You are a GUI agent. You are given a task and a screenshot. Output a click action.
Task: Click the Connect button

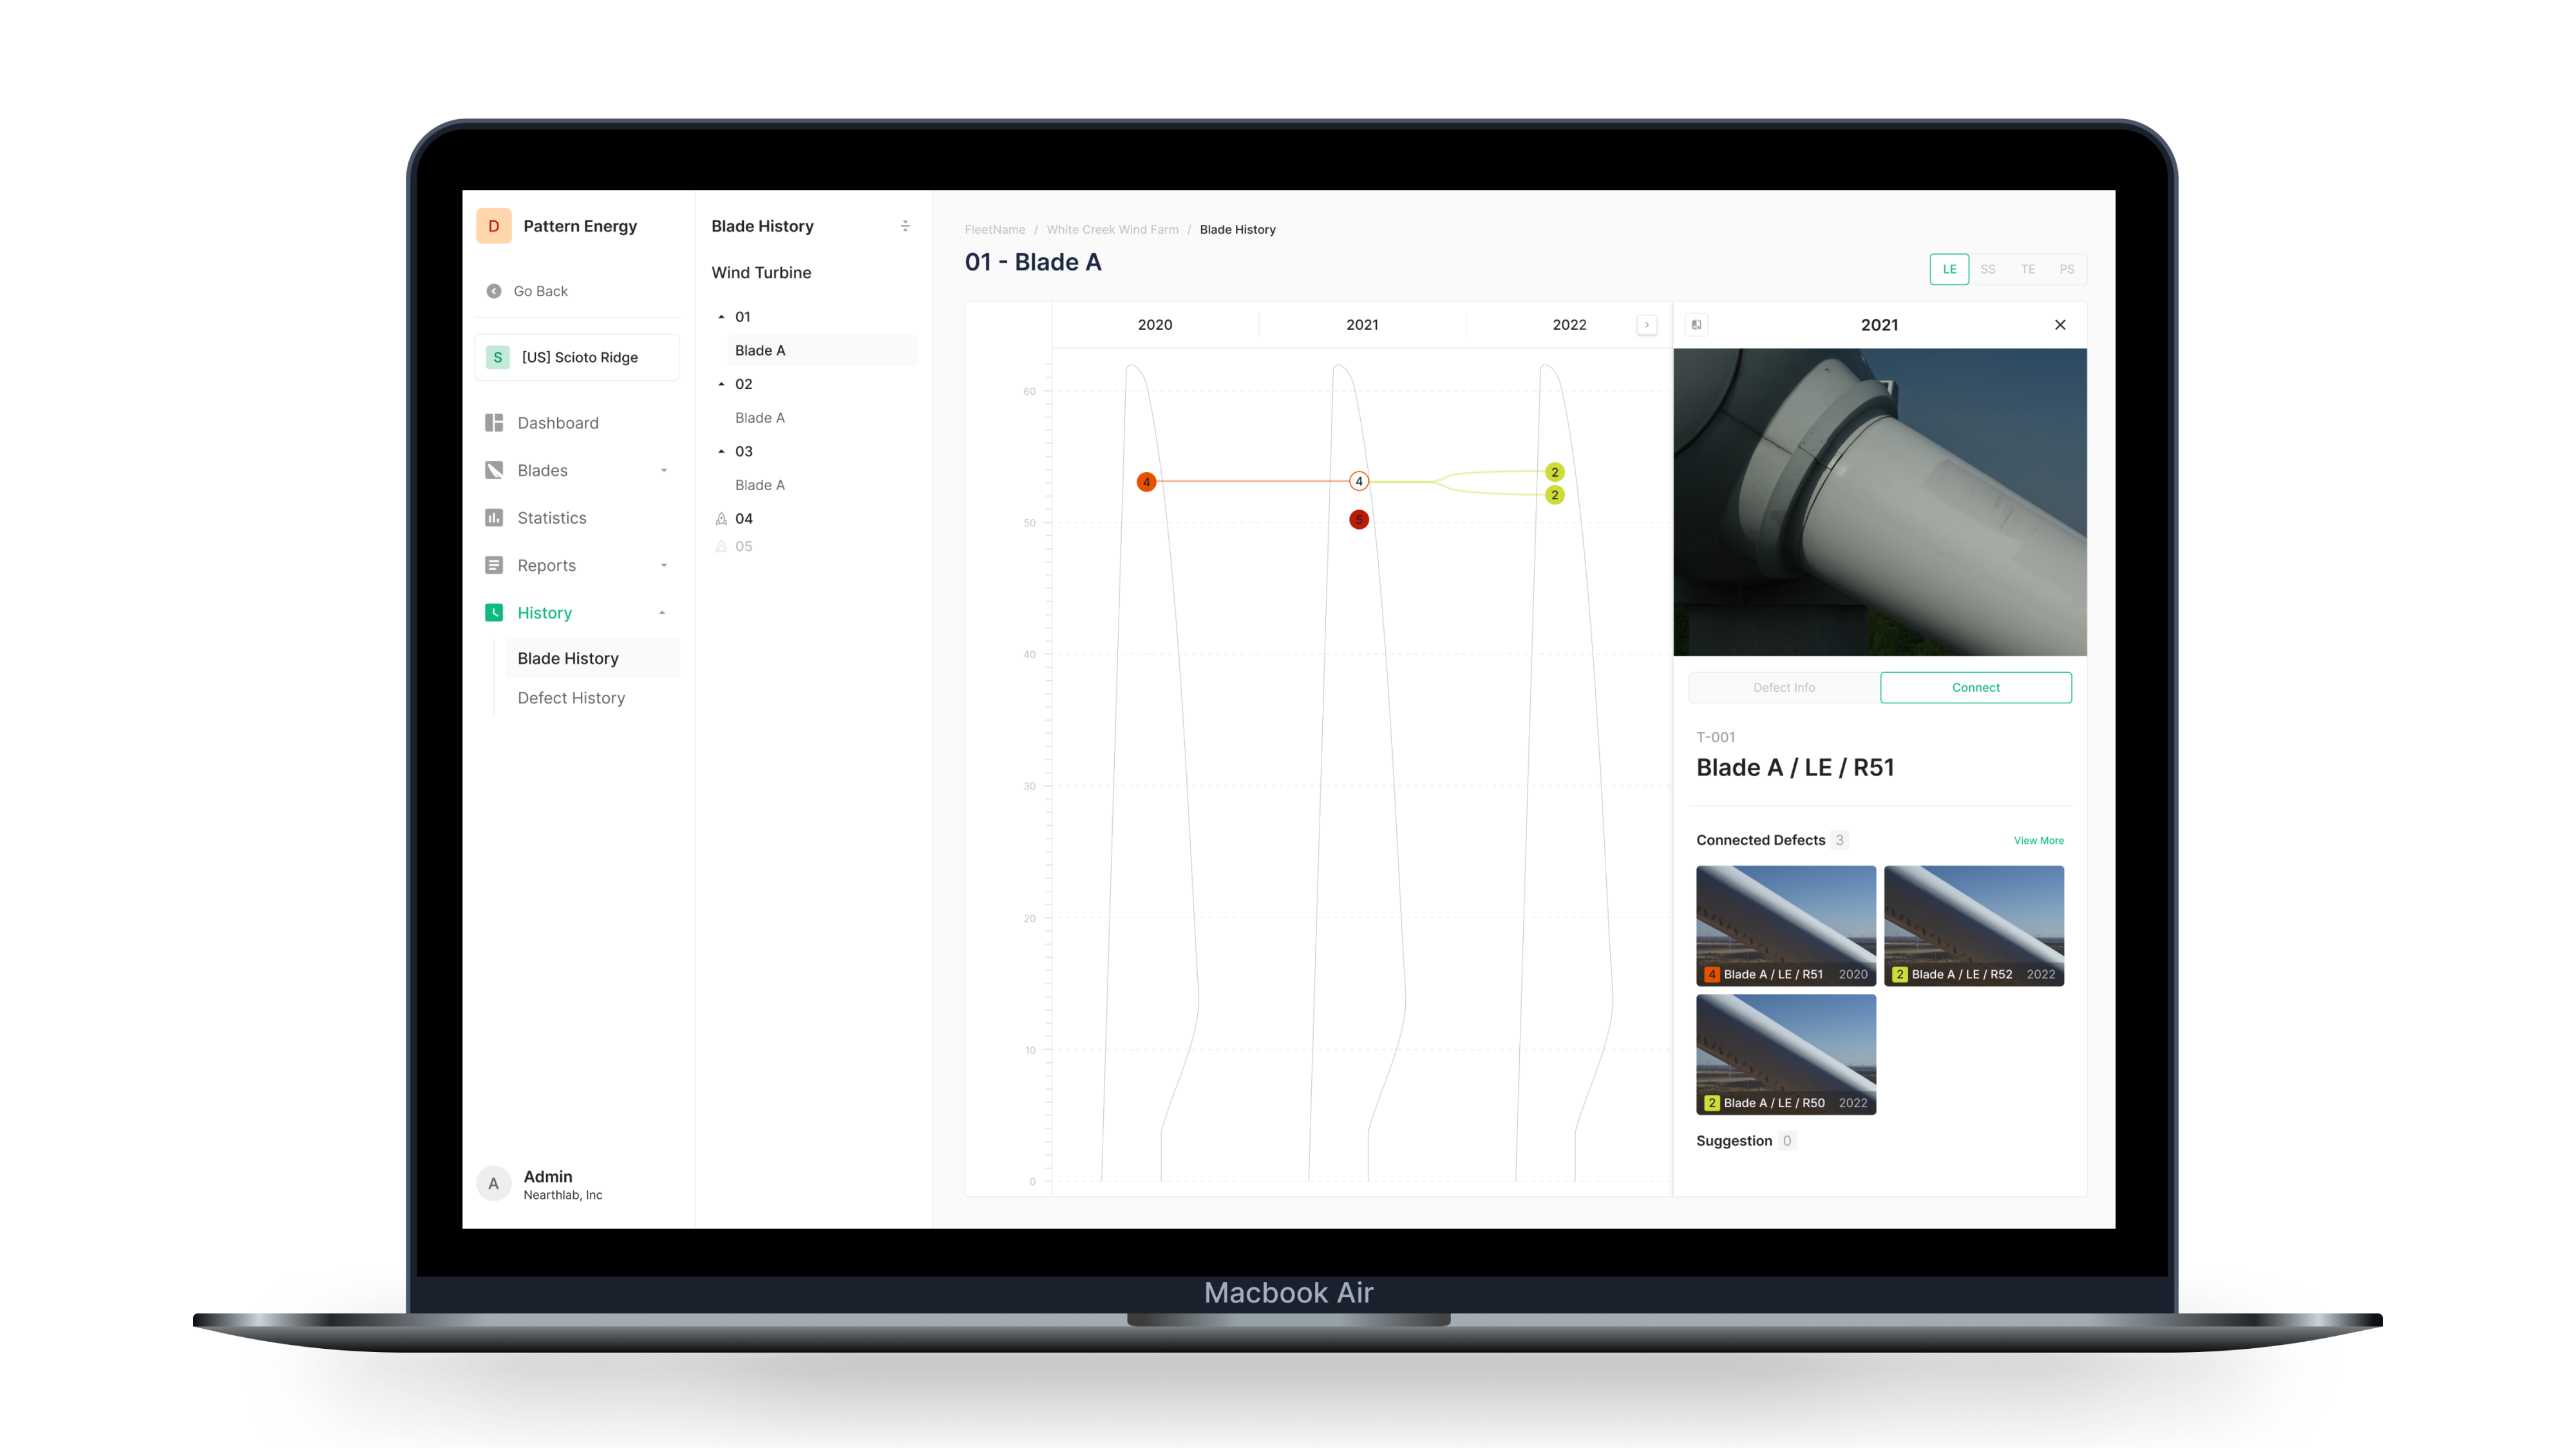1975,688
